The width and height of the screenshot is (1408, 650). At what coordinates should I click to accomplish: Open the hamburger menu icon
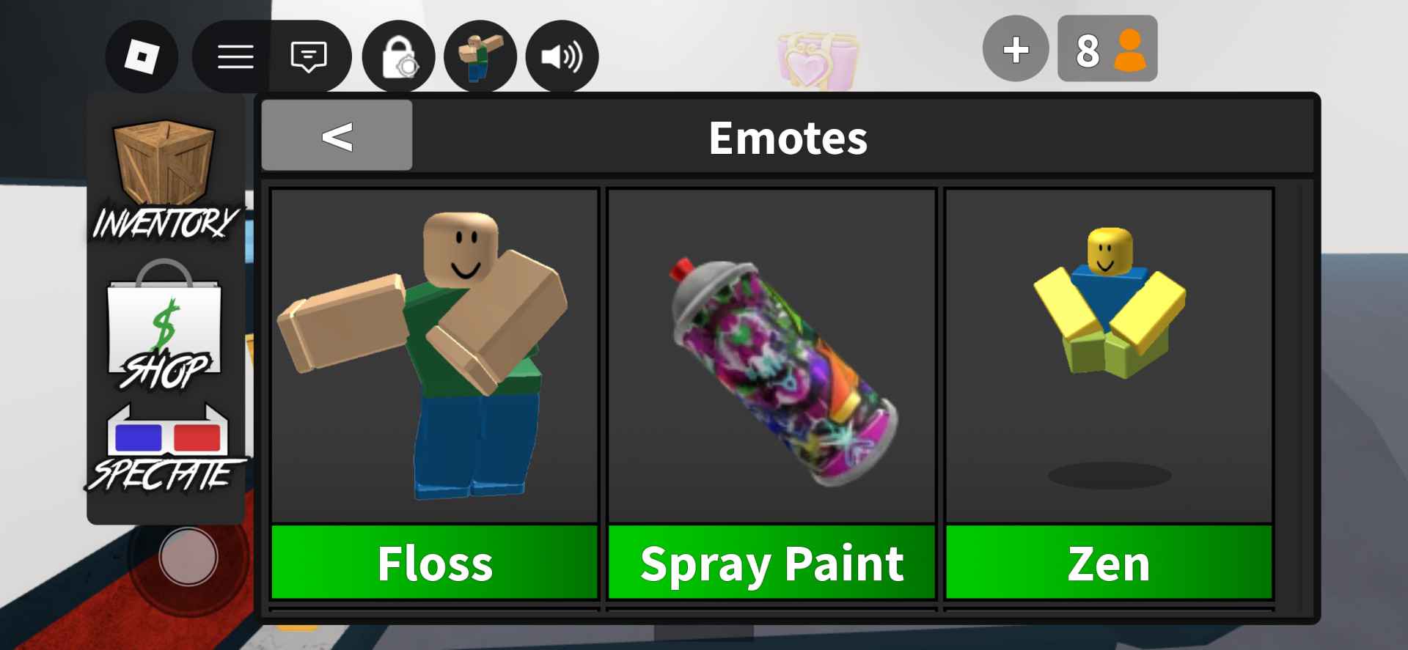[x=235, y=56]
